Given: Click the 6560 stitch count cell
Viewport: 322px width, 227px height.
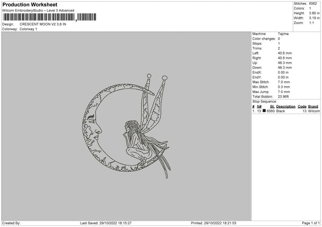Looking at the screenshot, I should coord(270,111).
